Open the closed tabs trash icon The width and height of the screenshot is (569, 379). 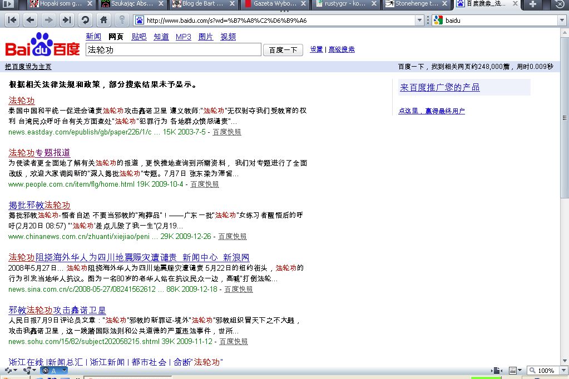[x=561, y=4]
